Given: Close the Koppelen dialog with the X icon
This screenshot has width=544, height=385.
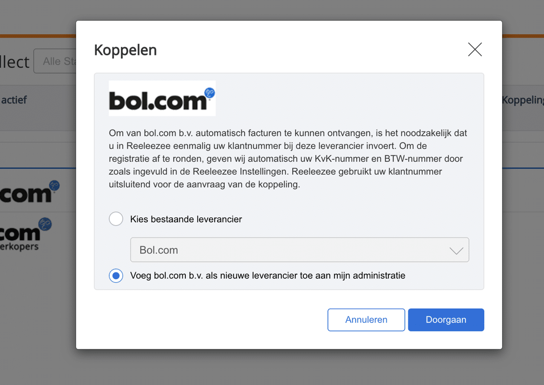Looking at the screenshot, I should [x=475, y=50].
